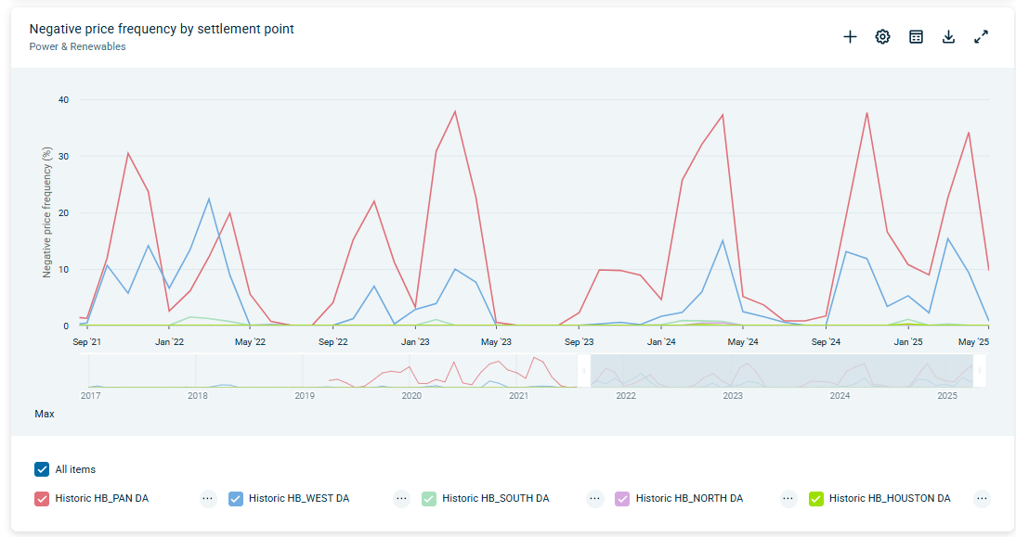Toggle Historic HB_HOUSTON DA series checkbox
This screenshot has width=1016, height=537.
816,498
